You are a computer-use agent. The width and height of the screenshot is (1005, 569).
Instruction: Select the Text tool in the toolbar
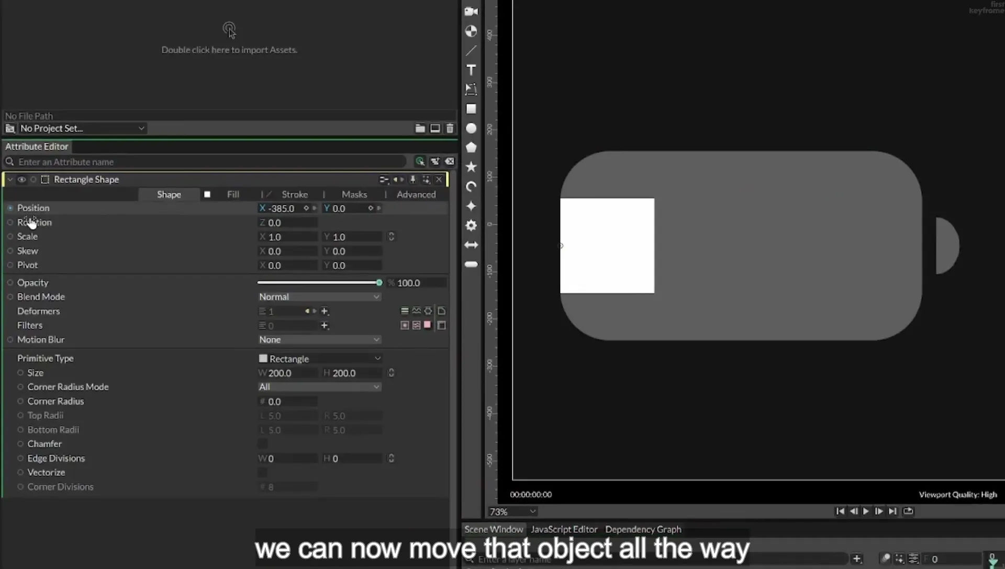471,70
